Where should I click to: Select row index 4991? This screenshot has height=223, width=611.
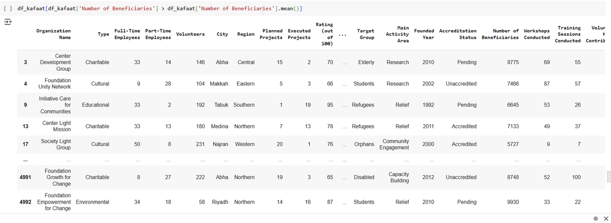click(25, 177)
